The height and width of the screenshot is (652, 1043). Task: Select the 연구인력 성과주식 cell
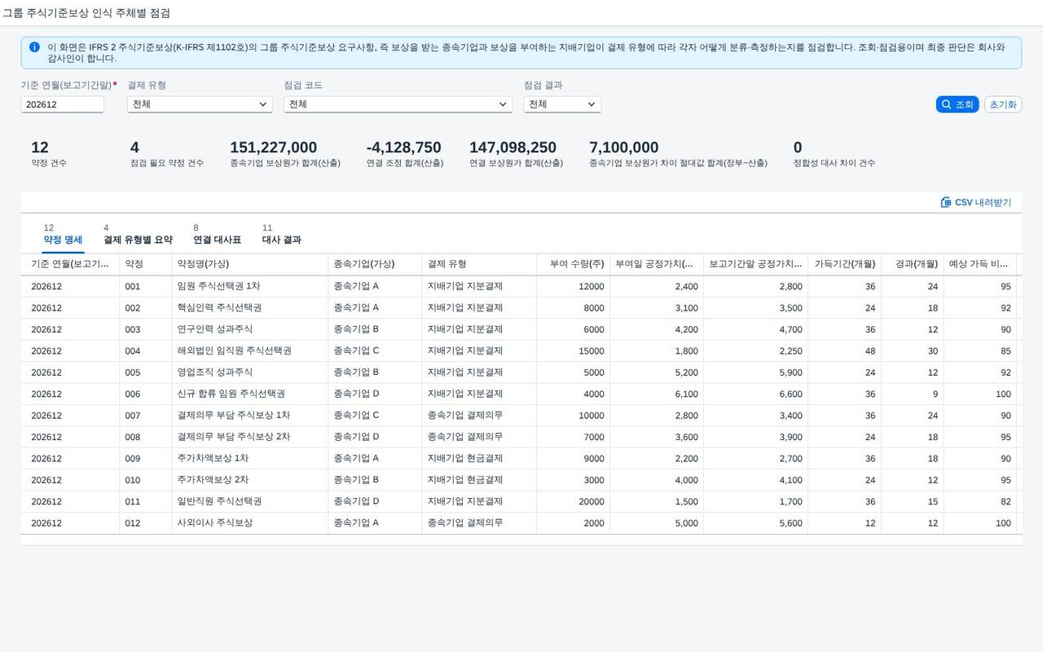(249, 329)
